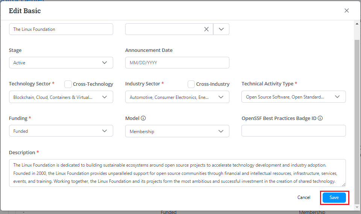This screenshot has height=214, width=361.
Task: Enable the Cross-Technology checkbox
Action: click(68, 84)
